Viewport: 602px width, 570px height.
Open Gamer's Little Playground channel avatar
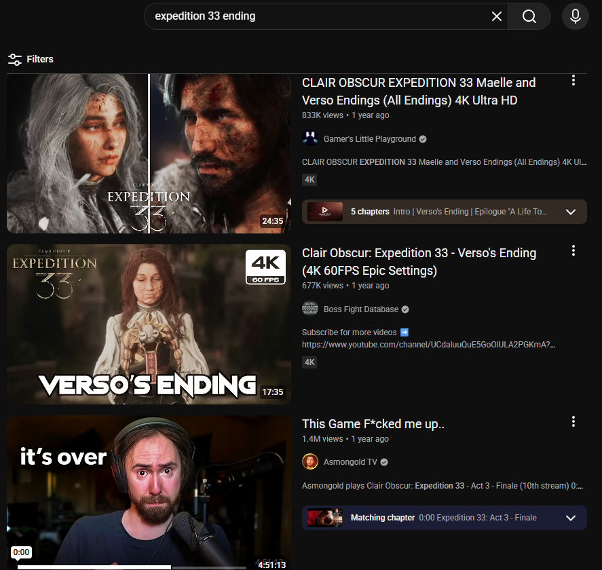(x=310, y=138)
